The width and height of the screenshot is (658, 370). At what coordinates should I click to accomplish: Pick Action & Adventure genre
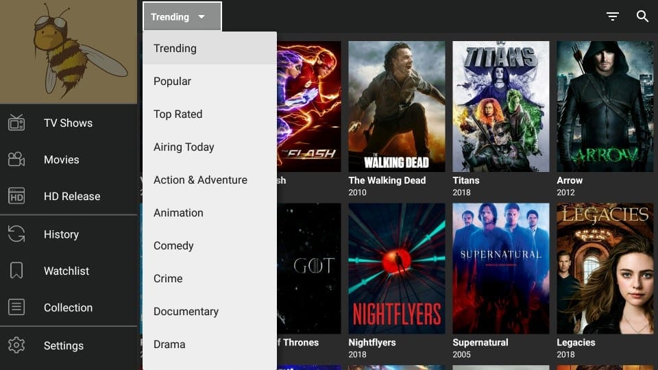pyautogui.click(x=210, y=180)
